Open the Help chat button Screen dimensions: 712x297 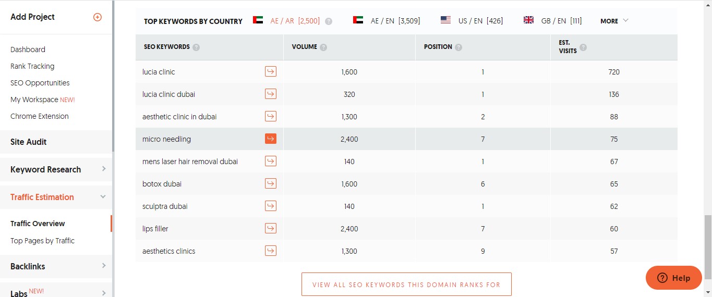tap(673, 278)
